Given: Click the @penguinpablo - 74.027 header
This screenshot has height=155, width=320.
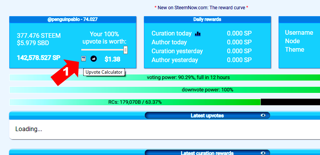Looking at the screenshot, I should (73, 20).
